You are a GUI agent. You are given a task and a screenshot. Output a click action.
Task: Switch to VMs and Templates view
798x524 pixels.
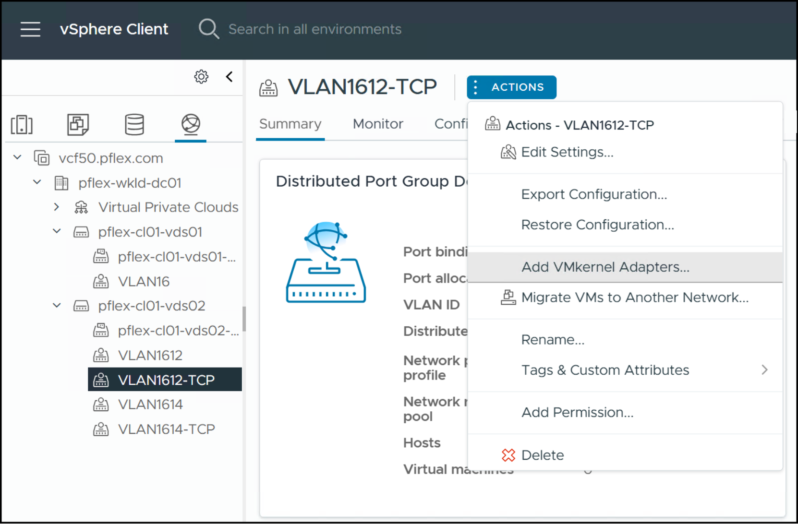coord(78,124)
